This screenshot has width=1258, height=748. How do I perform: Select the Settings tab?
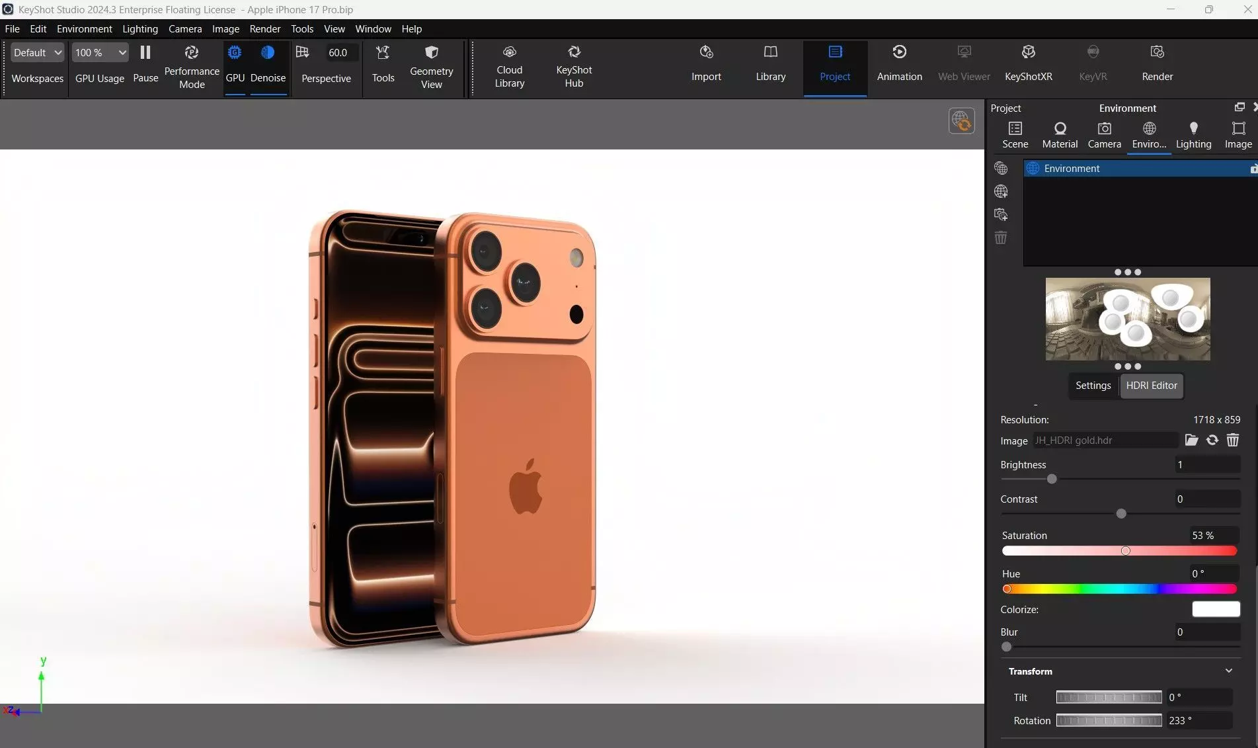tap(1093, 386)
